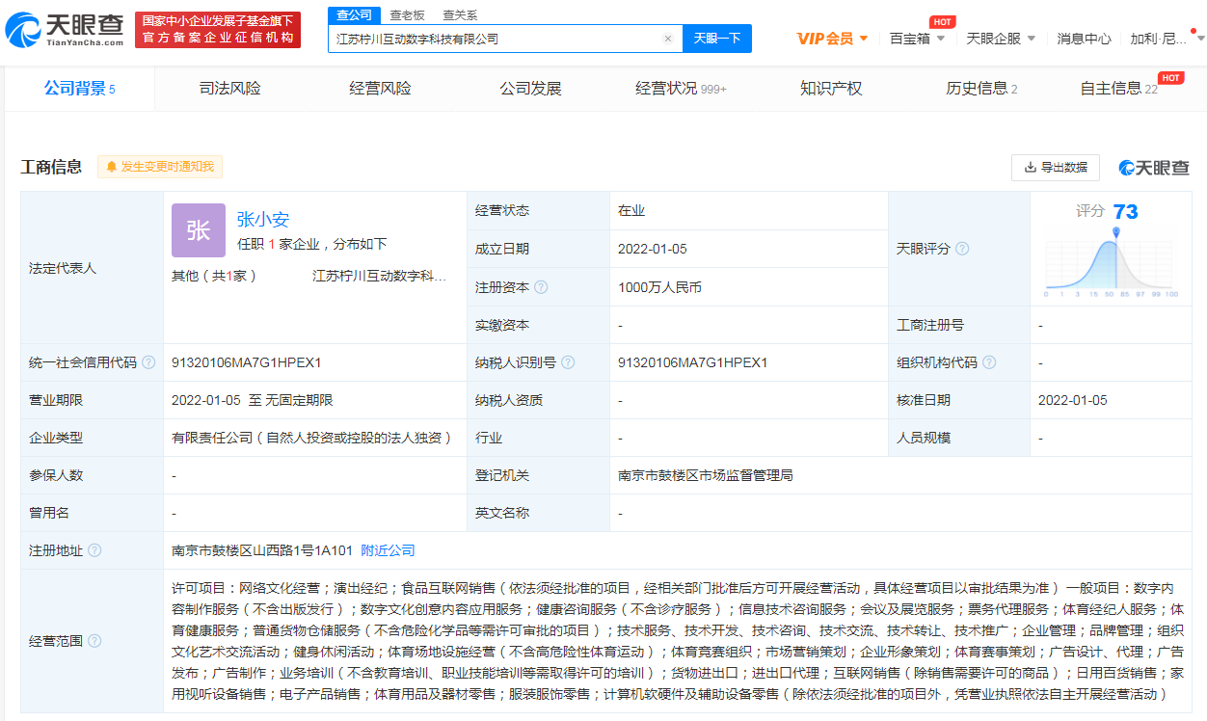Click the help icon beside 注册地址
Viewport: 1207px width, 721px height.
94,550
